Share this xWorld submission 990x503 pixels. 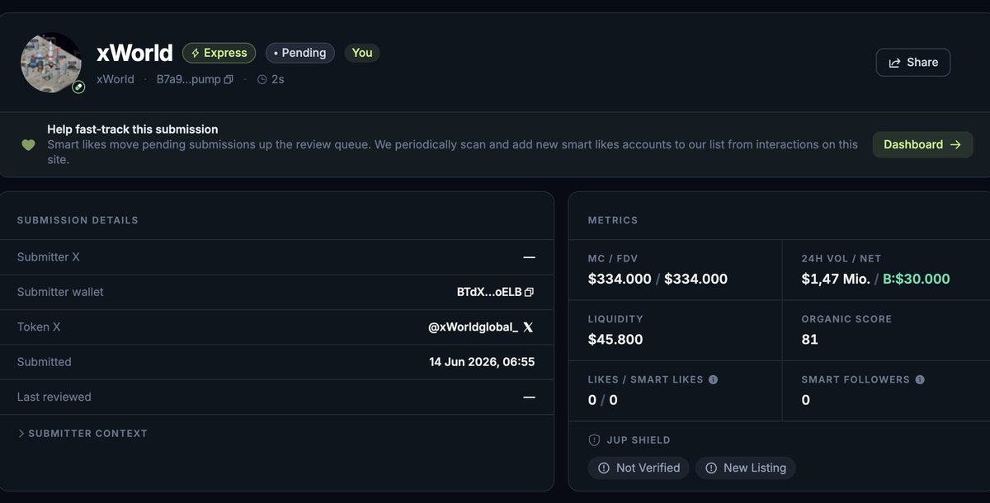pos(913,63)
